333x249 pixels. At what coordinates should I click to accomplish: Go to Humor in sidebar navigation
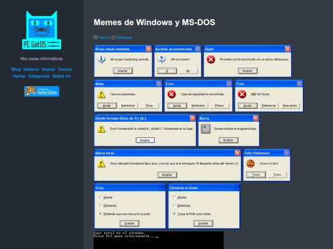click(49, 69)
